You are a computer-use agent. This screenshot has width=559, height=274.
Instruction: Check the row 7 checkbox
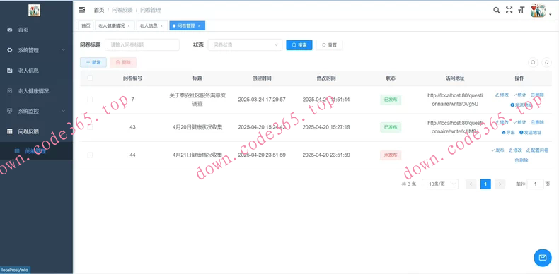(90, 100)
